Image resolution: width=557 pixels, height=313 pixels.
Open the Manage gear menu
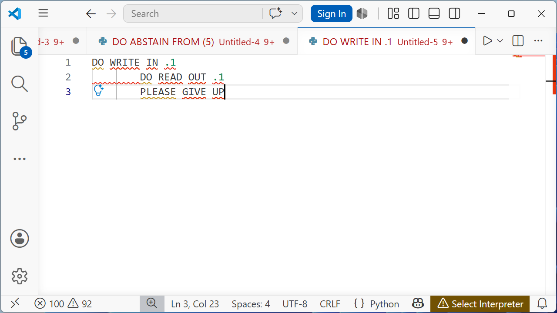[x=20, y=276]
